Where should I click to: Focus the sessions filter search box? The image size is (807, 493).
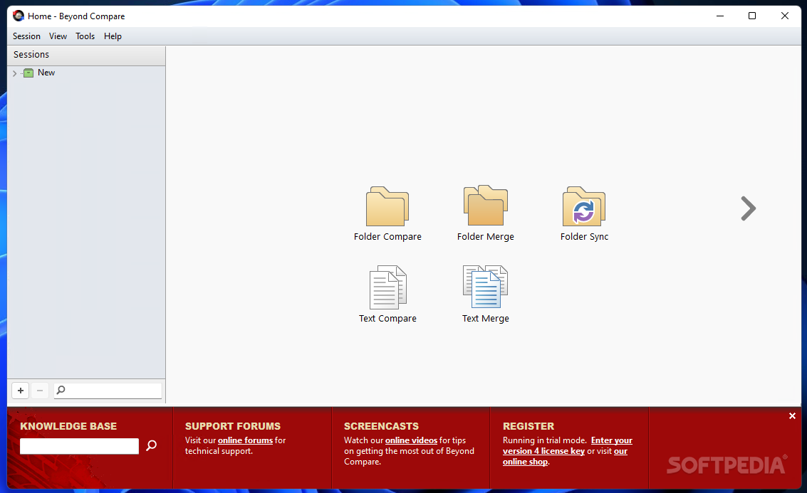108,391
